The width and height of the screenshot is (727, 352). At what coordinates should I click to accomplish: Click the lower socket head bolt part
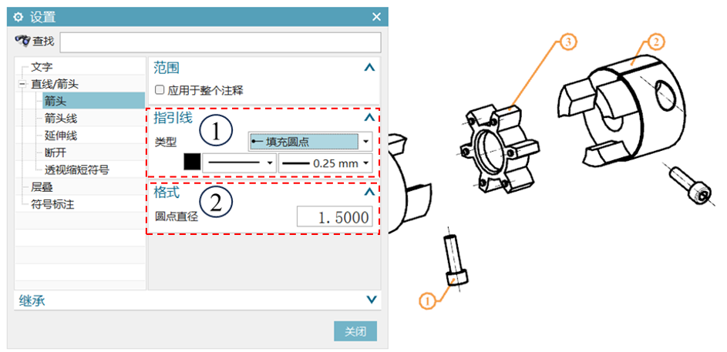click(x=455, y=260)
